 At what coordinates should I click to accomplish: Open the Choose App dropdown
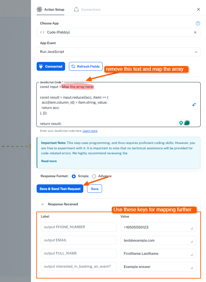[x=116, y=32]
